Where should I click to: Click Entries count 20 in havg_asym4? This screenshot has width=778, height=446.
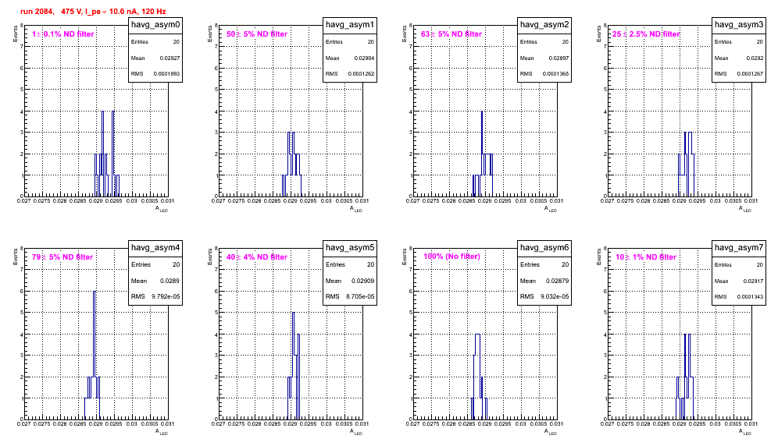tap(176, 264)
